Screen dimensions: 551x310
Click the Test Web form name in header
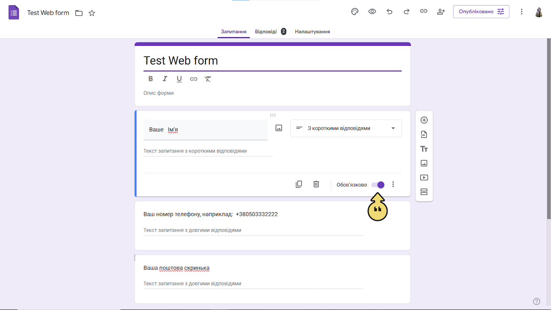coord(48,13)
